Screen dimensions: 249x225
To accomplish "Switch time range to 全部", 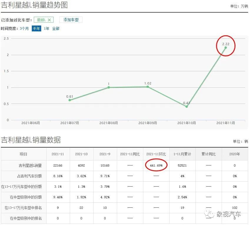I will pyautogui.click(x=56, y=29).
